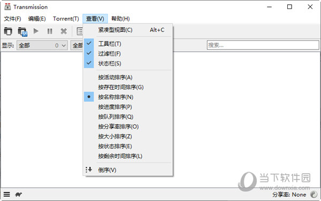Select 按状态排序(E) sort option
The height and width of the screenshot is (201, 321).
tap(128, 146)
